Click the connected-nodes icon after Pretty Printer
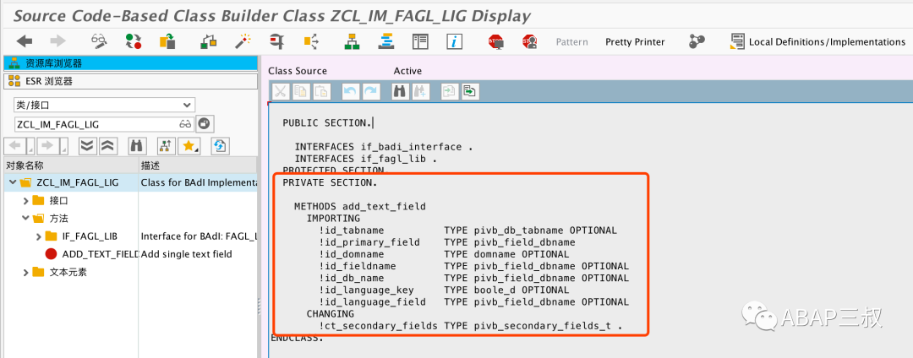This screenshot has height=358, width=913. click(697, 41)
